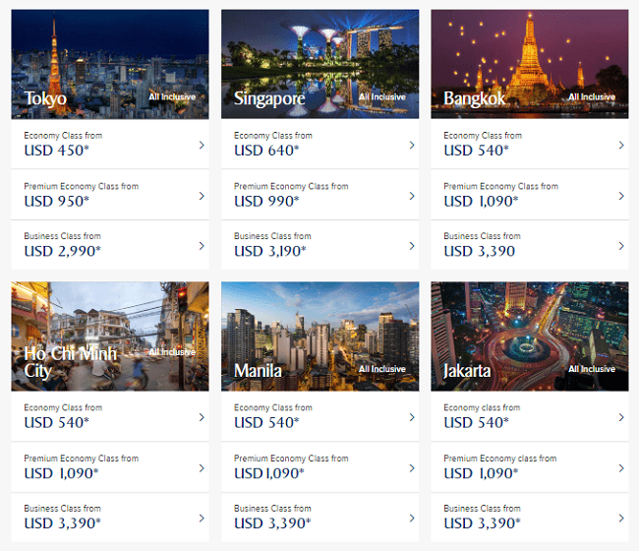Image resolution: width=639 pixels, height=551 pixels.
Task: Select Bangkok Business Class USD 3,390 row
Action: [x=530, y=245]
